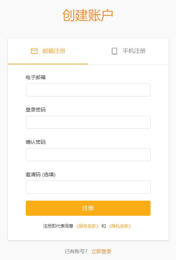Switch to the 手机注册 tab
Screen dimensions: 176x260
point(128,51)
